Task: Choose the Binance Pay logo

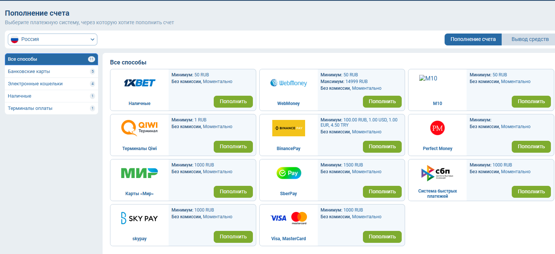Action: (288, 128)
